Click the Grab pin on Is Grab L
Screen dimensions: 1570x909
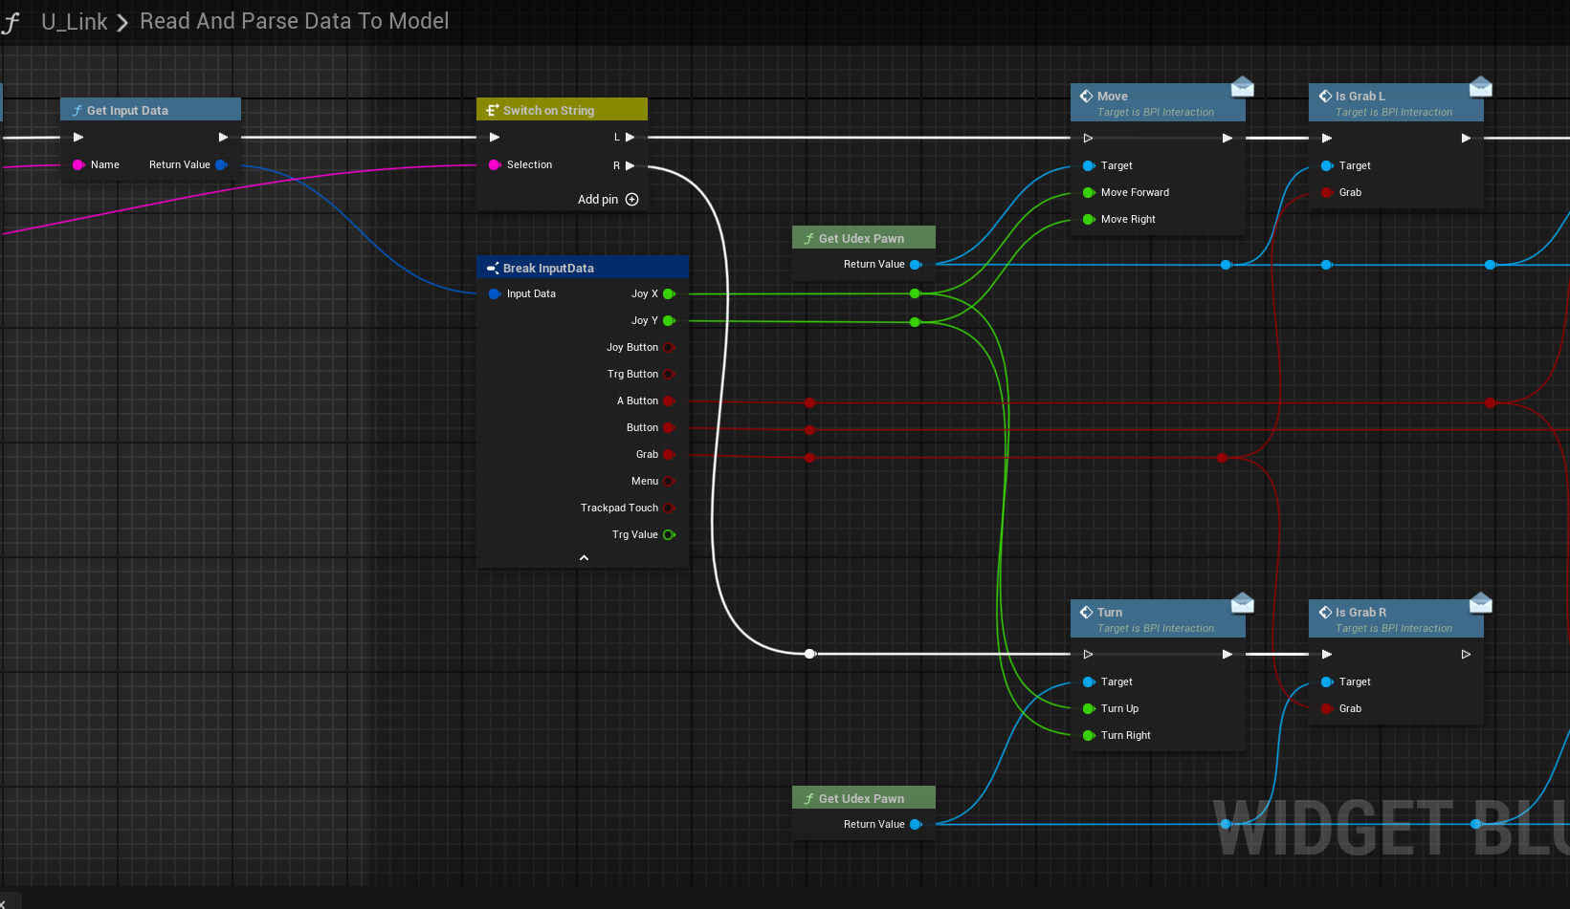click(1327, 193)
